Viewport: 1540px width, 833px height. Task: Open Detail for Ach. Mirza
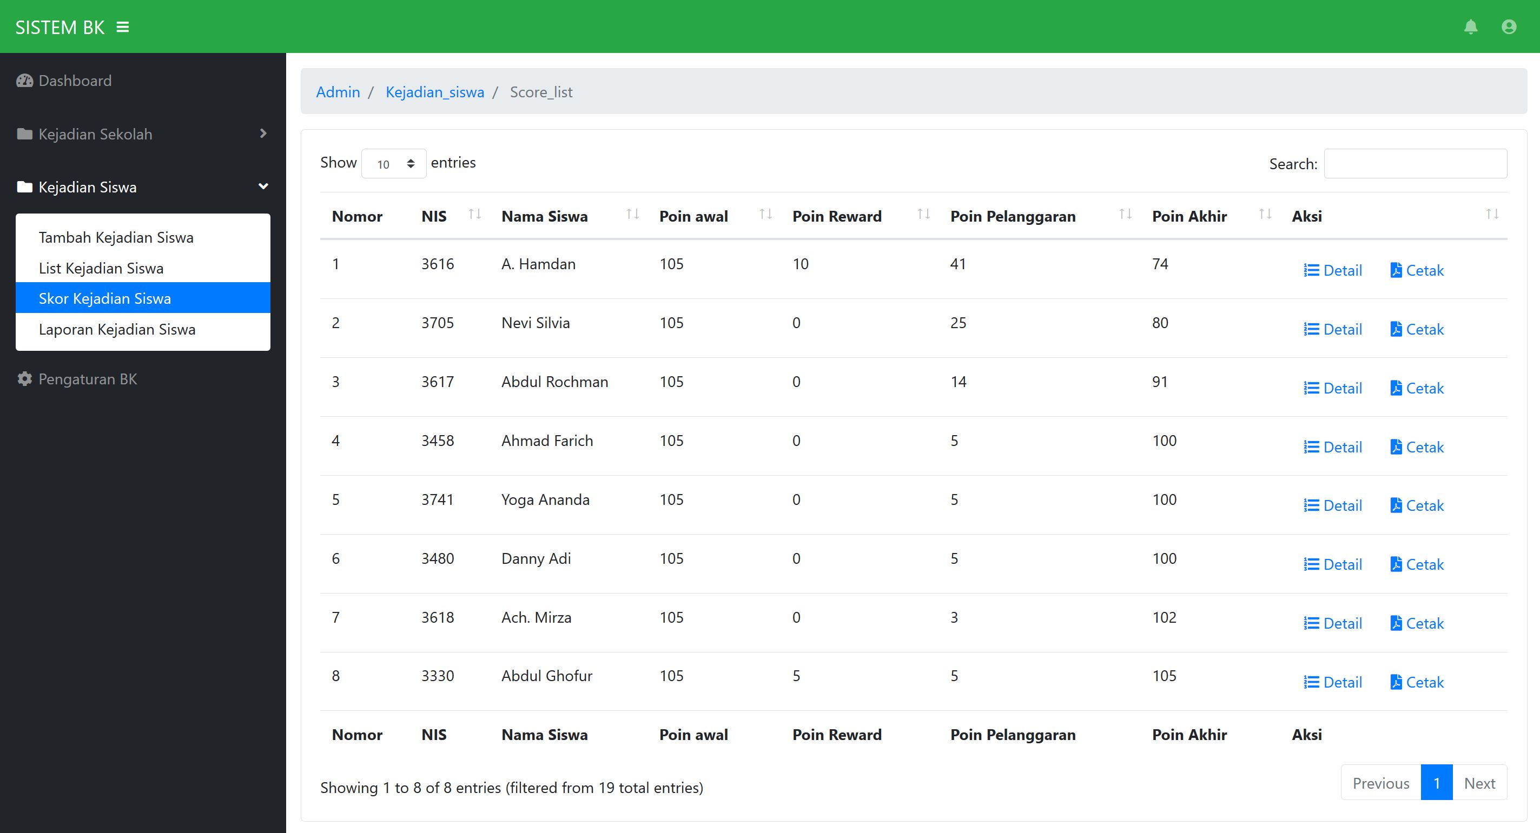click(1332, 623)
